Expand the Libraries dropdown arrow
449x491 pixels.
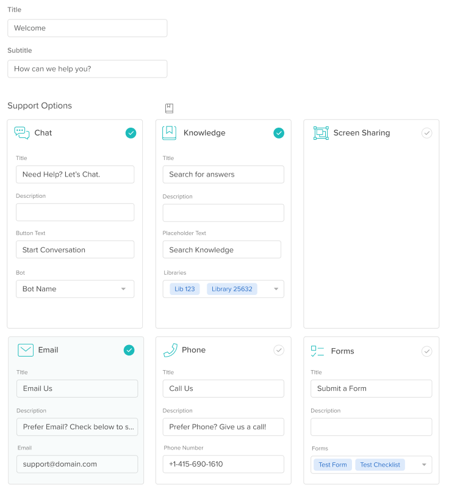[x=276, y=289]
